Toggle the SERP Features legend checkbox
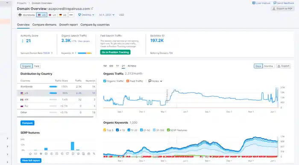 click(168, 130)
